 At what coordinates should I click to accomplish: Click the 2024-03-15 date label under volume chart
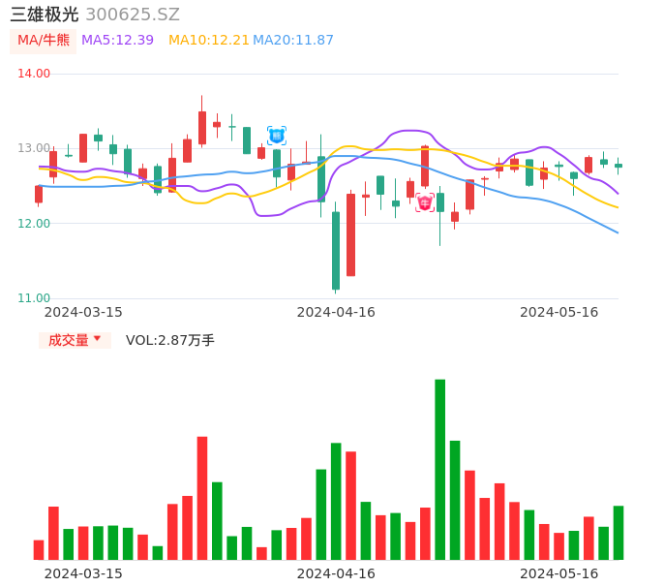83,573
